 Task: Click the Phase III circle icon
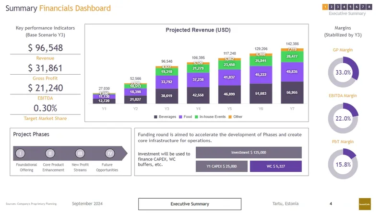click(80, 153)
